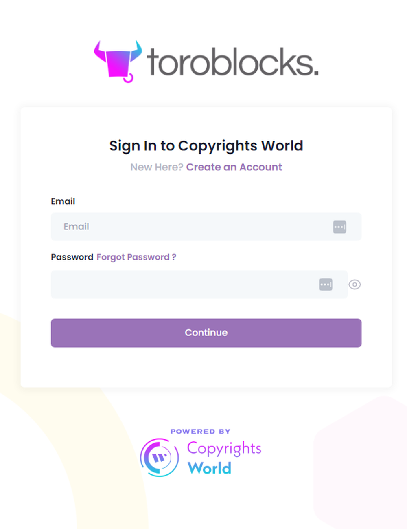Click the Sign In to Copyrights World heading
Screen dimensions: 407x529
click(x=206, y=146)
